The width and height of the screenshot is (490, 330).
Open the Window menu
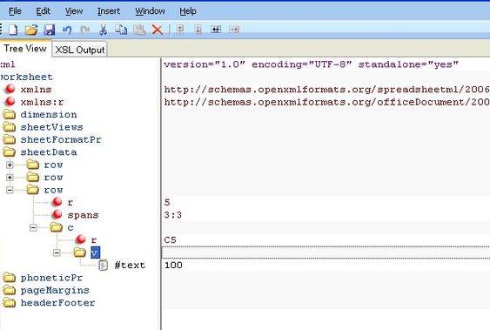click(150, 11)
